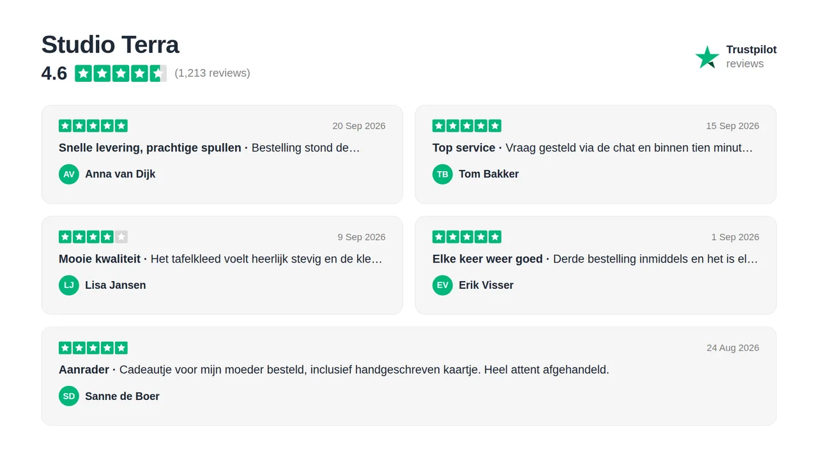Screen dimensions: 818x460
Task: Select the 'Mooie kwaliteit' review title
Action: click(100, 259)
